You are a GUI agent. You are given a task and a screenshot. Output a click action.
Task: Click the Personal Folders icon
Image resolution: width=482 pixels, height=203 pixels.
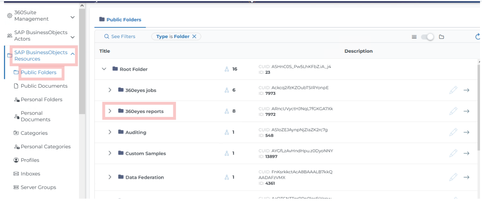16,100
